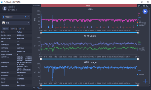
Task: Click the left handle of GPU Usage range slider
Action: point(41,85)
